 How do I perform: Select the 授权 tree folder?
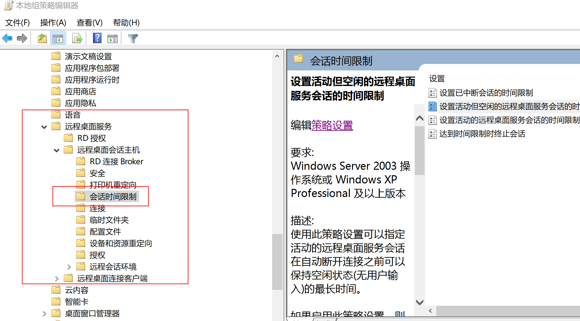pos(98,255)
